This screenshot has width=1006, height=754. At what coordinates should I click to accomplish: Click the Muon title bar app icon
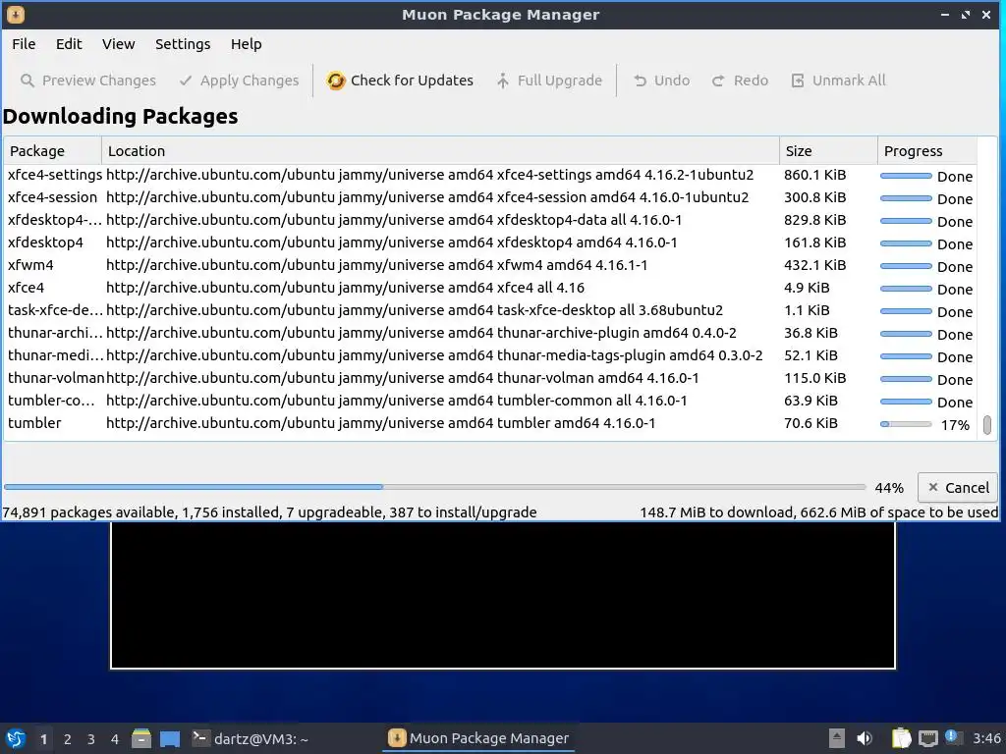(16, 14)
